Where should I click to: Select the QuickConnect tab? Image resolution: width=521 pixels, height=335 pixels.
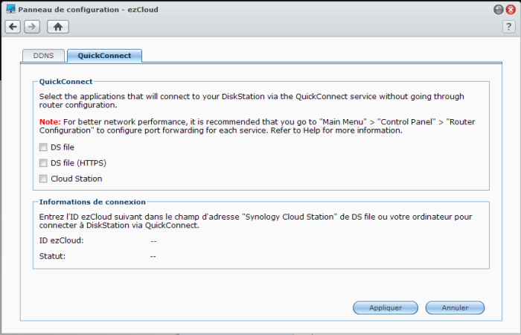pyautogui.click(x=104, y=56)
